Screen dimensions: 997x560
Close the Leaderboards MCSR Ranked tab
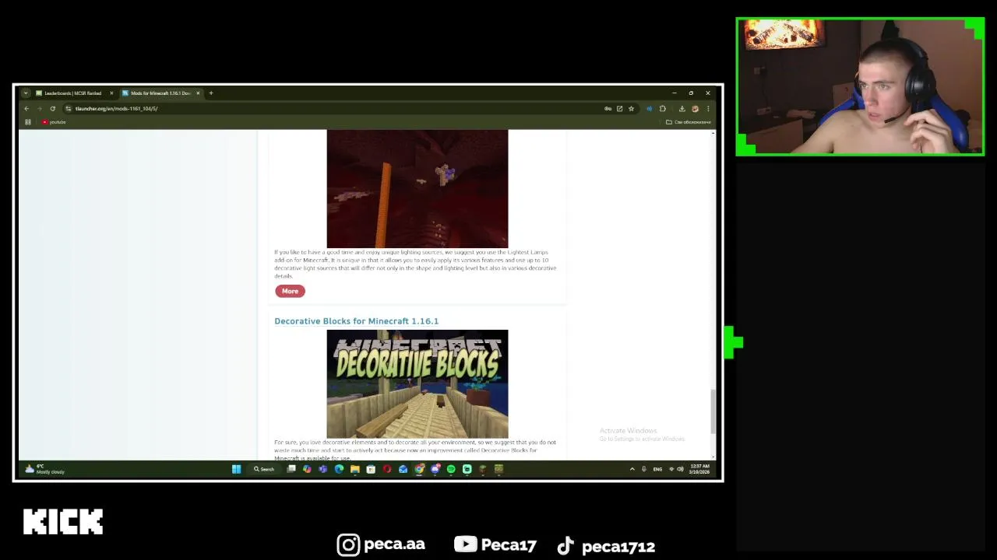point(111,93)
